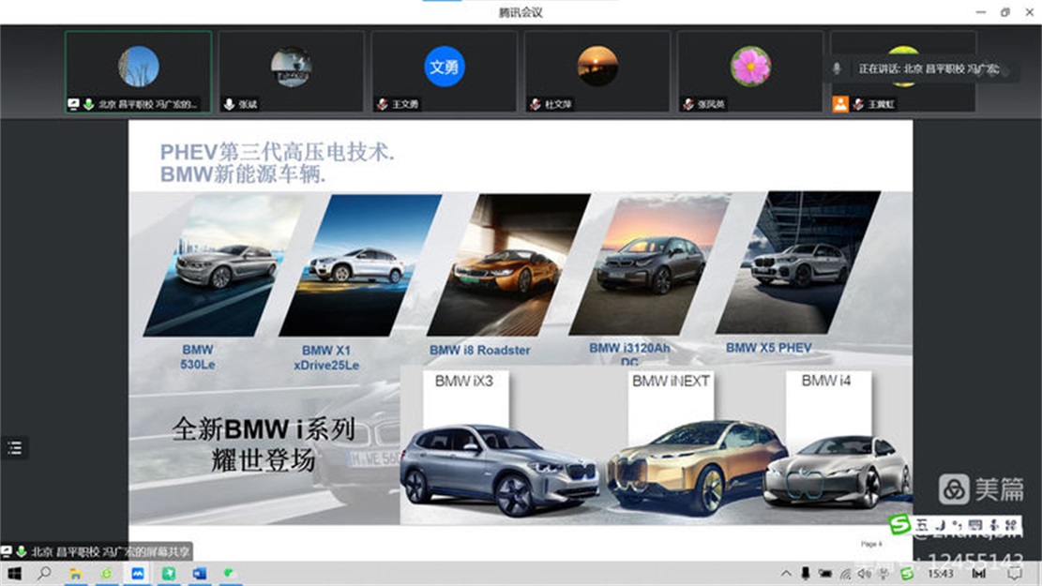Click the name label 杜文萍
The height and width of the screenshot is (586, 1042).
pos(558,104)
